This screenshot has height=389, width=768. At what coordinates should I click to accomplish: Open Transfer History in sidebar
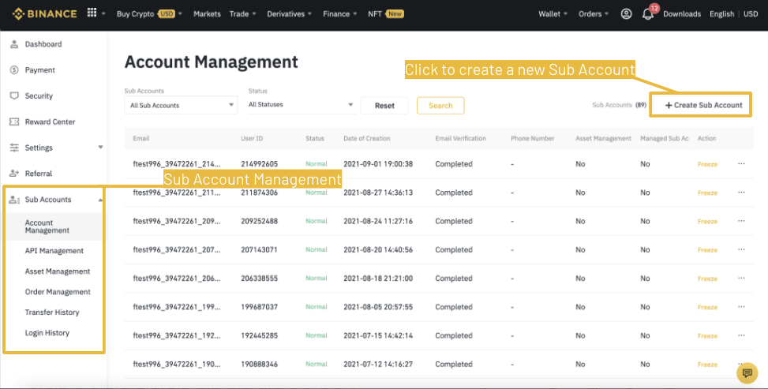coord(52,312)
